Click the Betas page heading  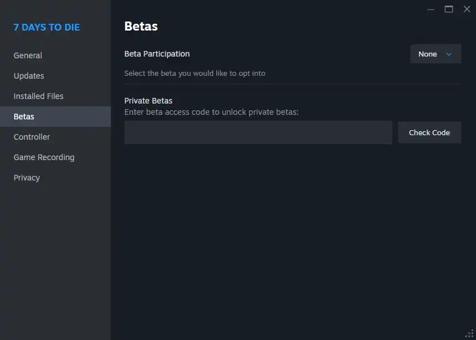coord(141,26)
